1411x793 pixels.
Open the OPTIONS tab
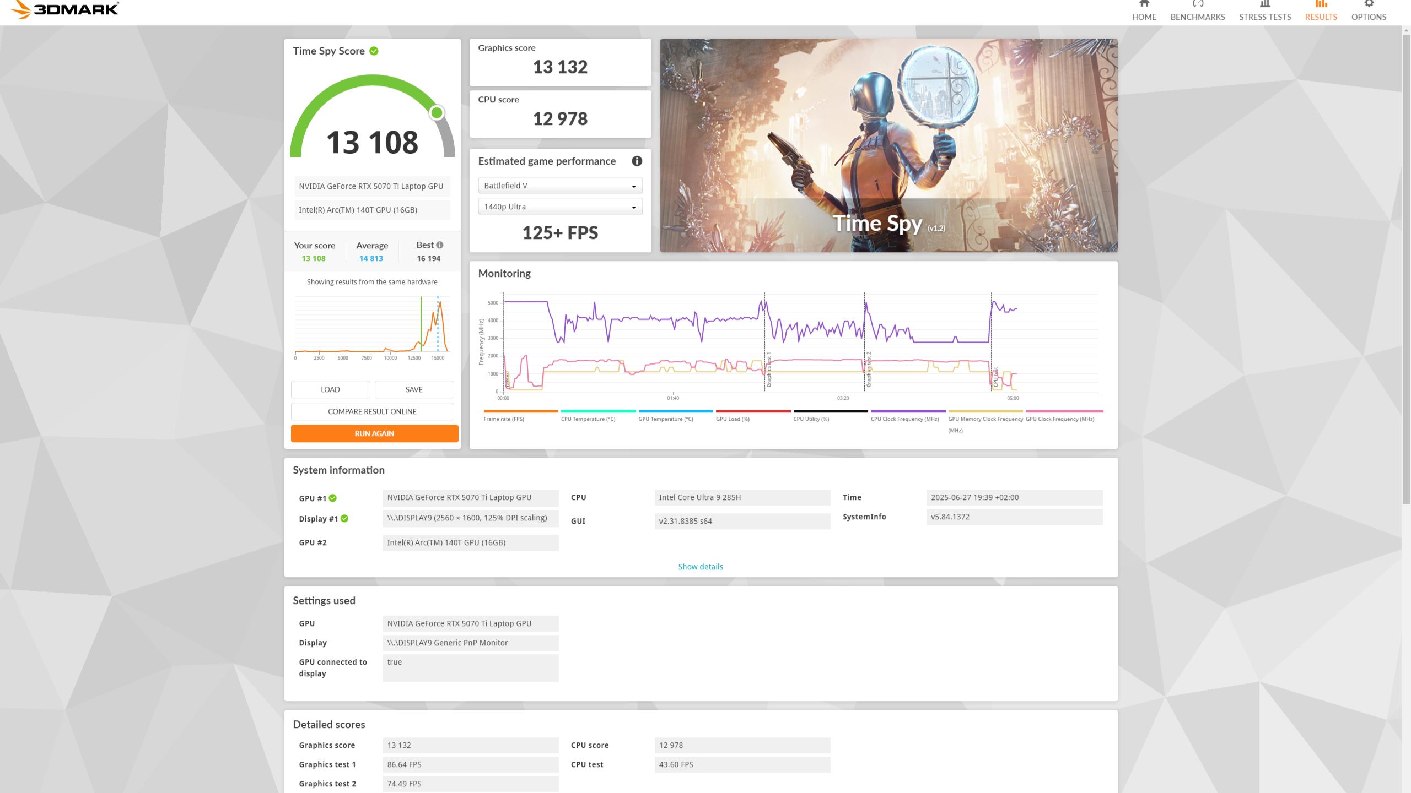[x=1369, y=17]
